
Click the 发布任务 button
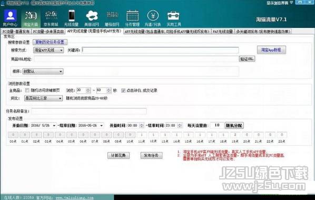tap(151, 155)
